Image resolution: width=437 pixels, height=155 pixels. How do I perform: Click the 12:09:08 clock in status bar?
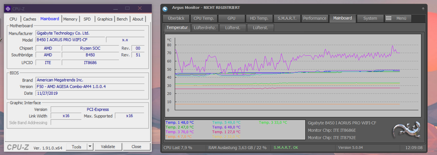pyautogui.click(x=414, y=147)
